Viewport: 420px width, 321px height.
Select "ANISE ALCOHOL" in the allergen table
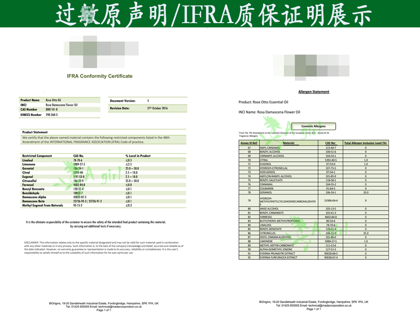[x=269, y=208]
